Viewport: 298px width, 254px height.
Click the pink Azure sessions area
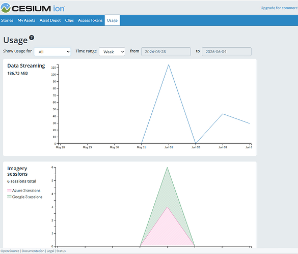point(167,230)
